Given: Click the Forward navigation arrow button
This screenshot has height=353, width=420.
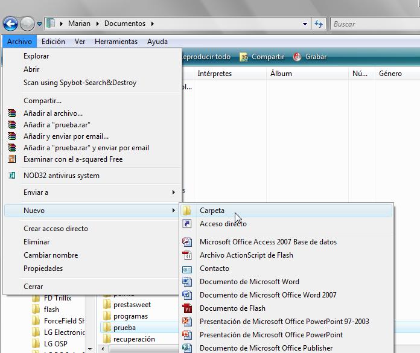Looking at the screenshot, I should [x=27, y=24].
